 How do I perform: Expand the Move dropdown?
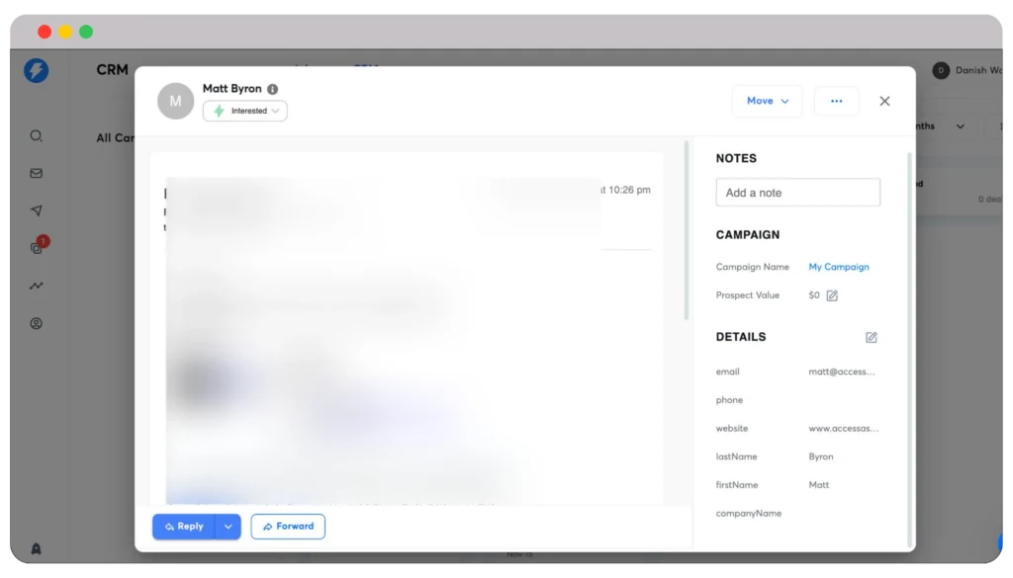pyautogui.click(x=767, y=101)
